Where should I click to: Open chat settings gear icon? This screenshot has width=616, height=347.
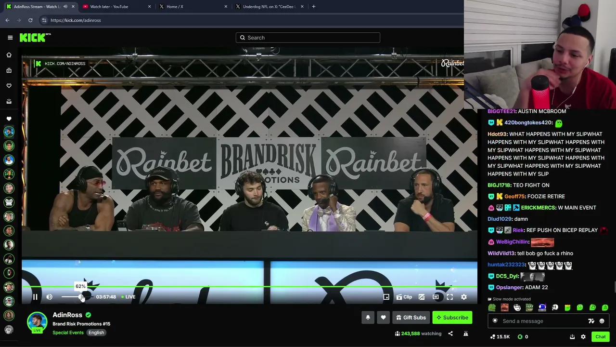583,337
